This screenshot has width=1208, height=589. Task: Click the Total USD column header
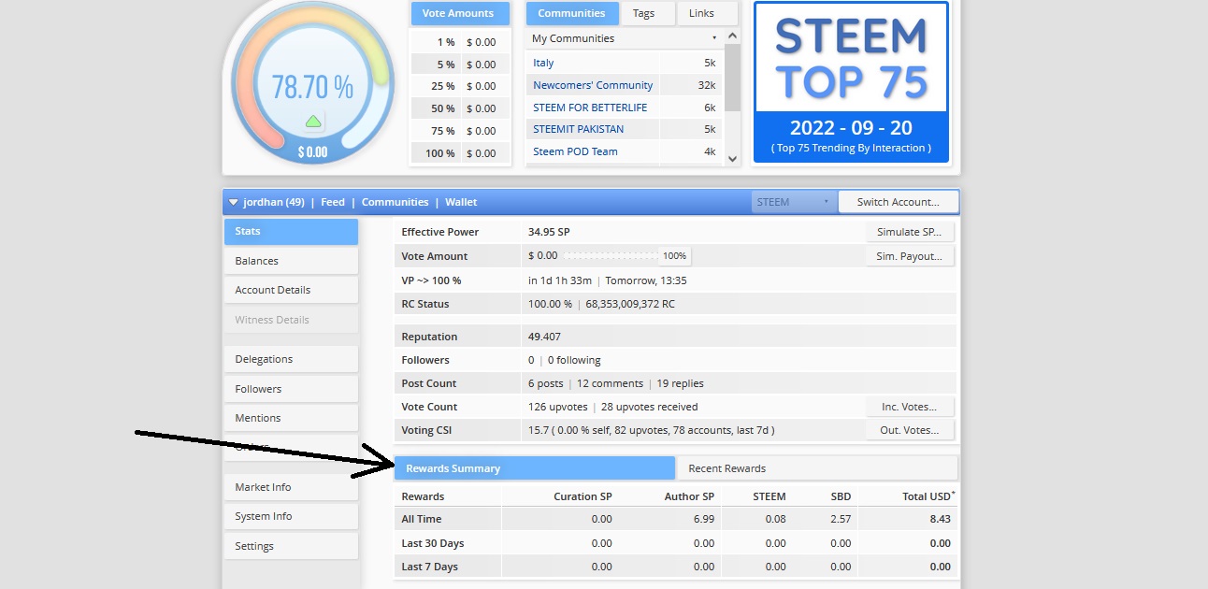928,496
